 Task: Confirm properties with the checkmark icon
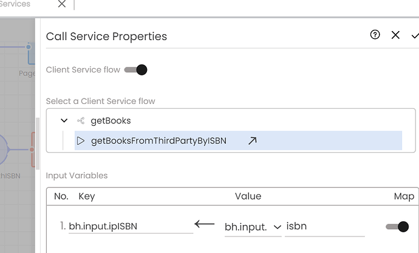click(x=415, y=36)
